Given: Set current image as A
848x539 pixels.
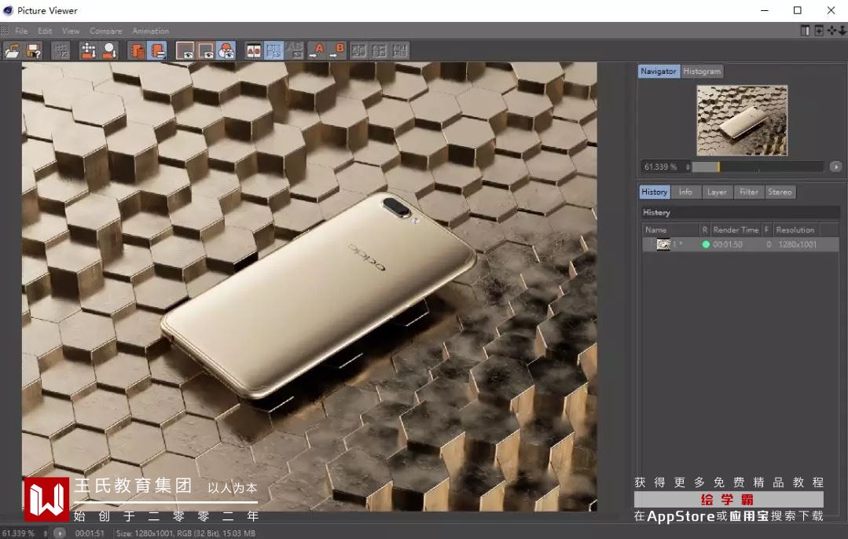Looking at the screenshot, I should [x=317, y=51].
